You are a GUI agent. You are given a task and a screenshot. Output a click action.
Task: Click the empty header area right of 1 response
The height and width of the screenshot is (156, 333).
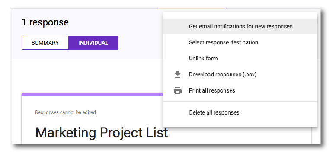(116, 22)
